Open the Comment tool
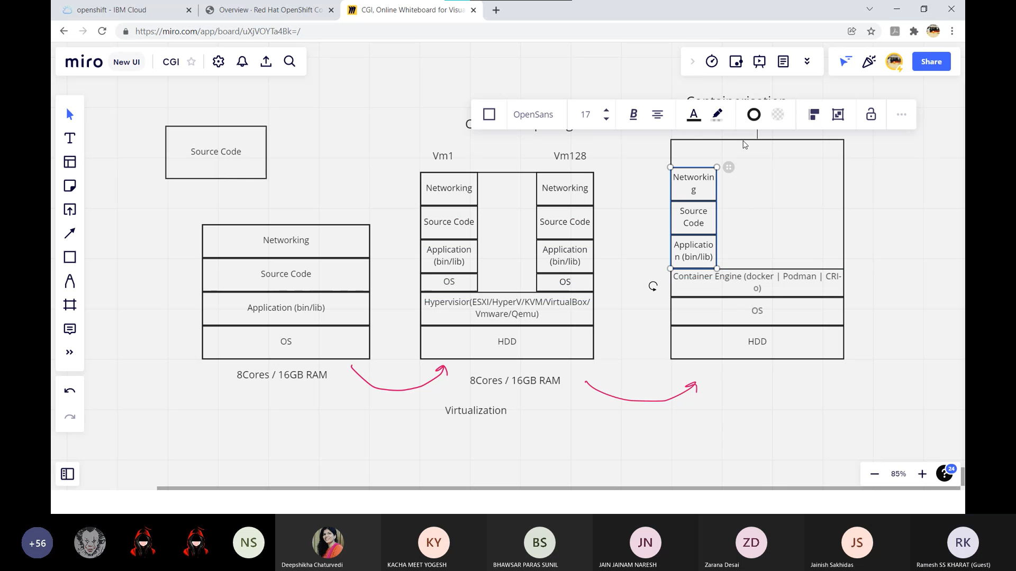Image resolution: width=1016 pixels, height=571 pixels. (x=70, y=329)
